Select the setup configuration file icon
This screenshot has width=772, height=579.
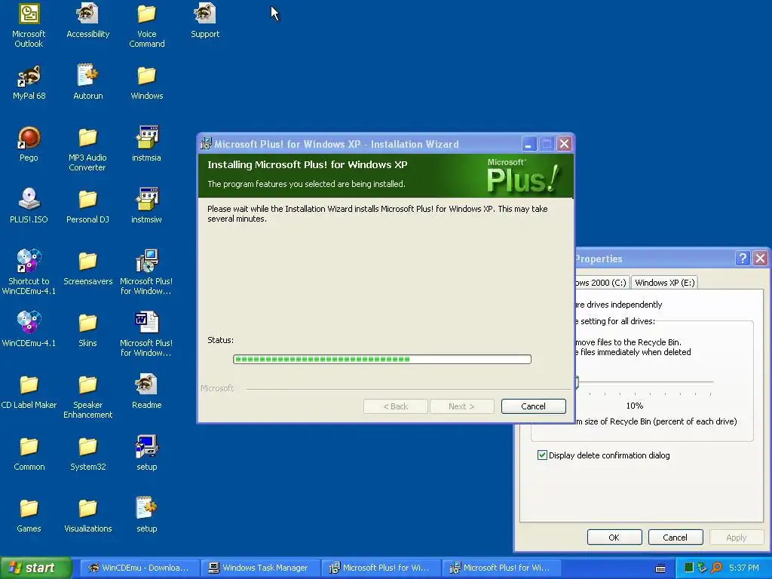[x=147, y=516]
